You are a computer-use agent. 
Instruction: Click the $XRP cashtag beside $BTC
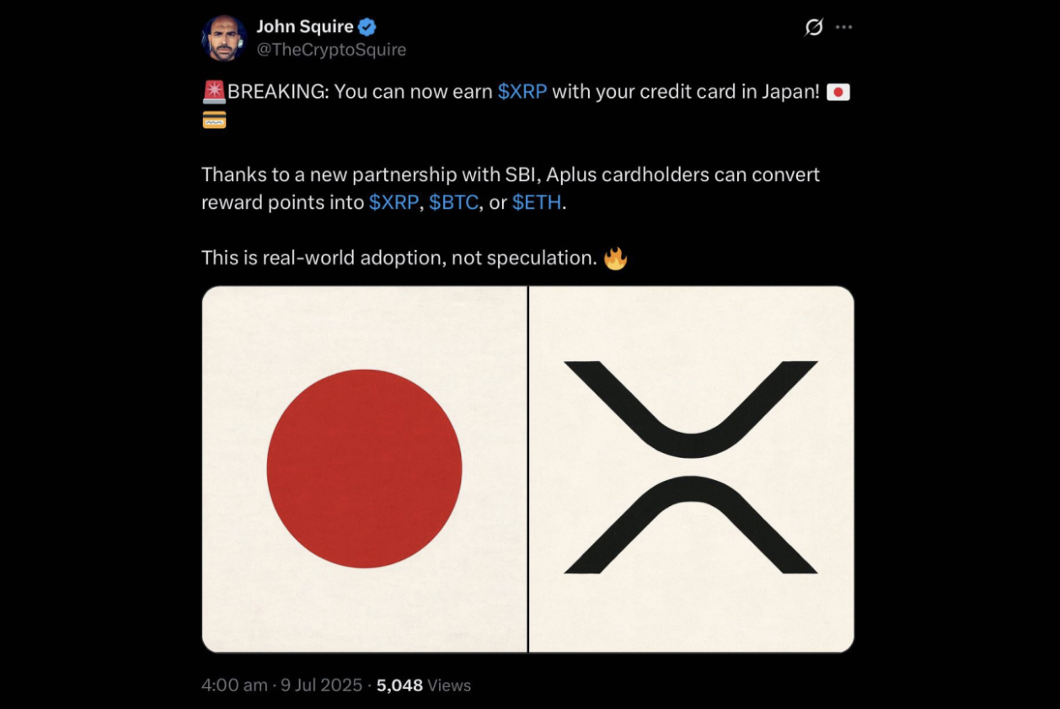click(393, 203)
